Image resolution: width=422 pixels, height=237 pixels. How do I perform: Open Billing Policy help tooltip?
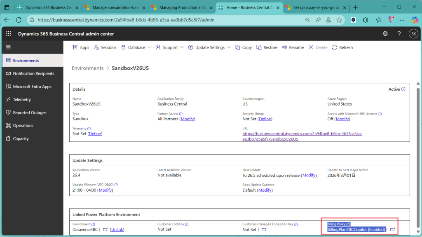coord(348,224)
